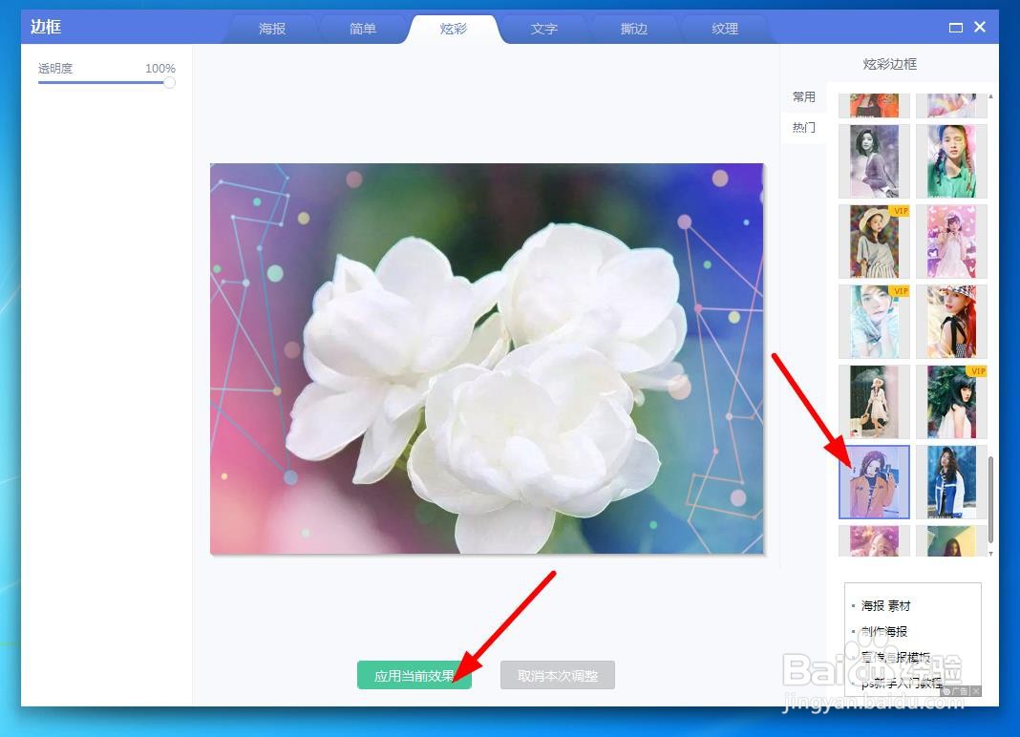Viewport: 1020px width, 737px height.
Task: Click the frame list scroll-down arrow
Action: point(990,554)
